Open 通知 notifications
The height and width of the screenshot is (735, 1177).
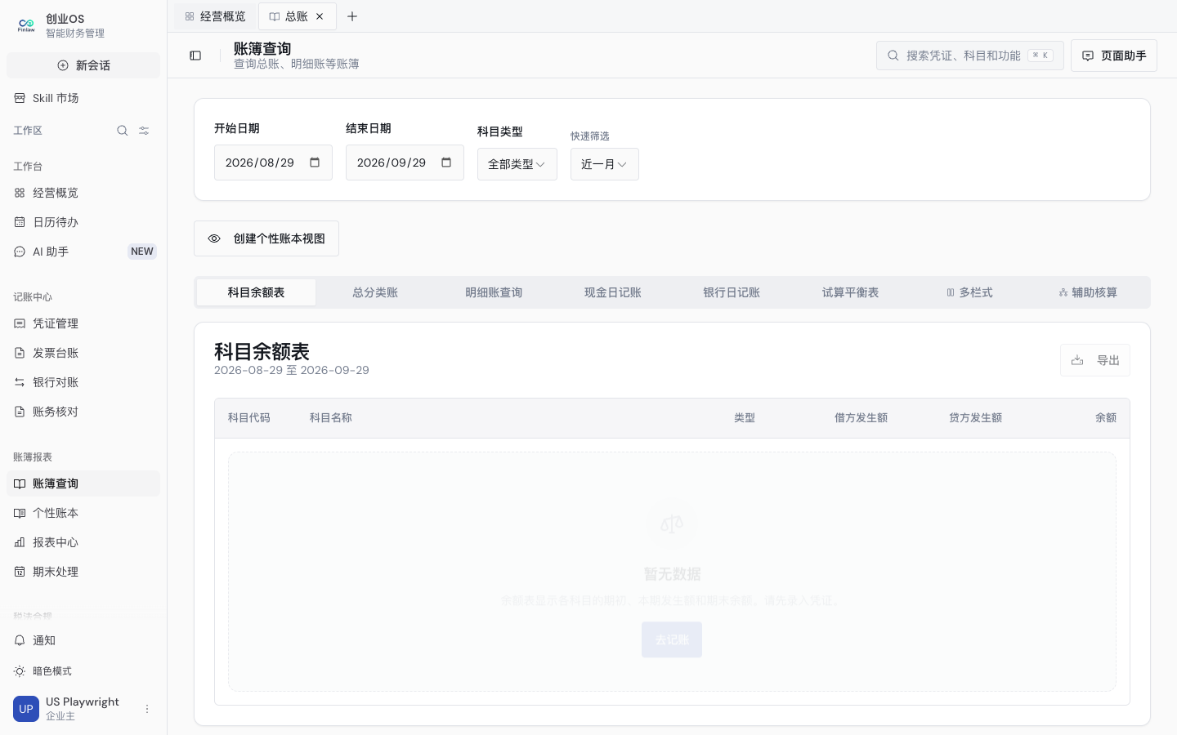pos(83,640)
